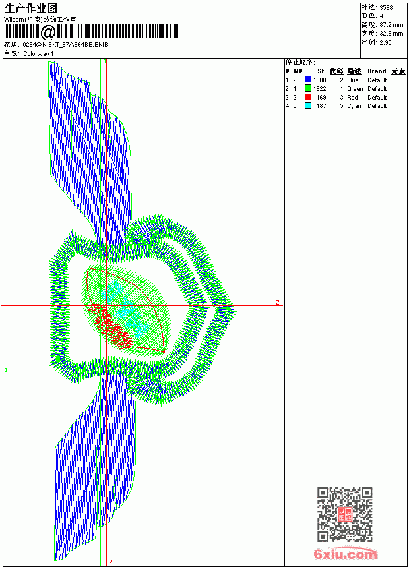This screenshot has height=567, width=409.
Task: Select the red color swatch for stop 3
Action: click(308, 98)
